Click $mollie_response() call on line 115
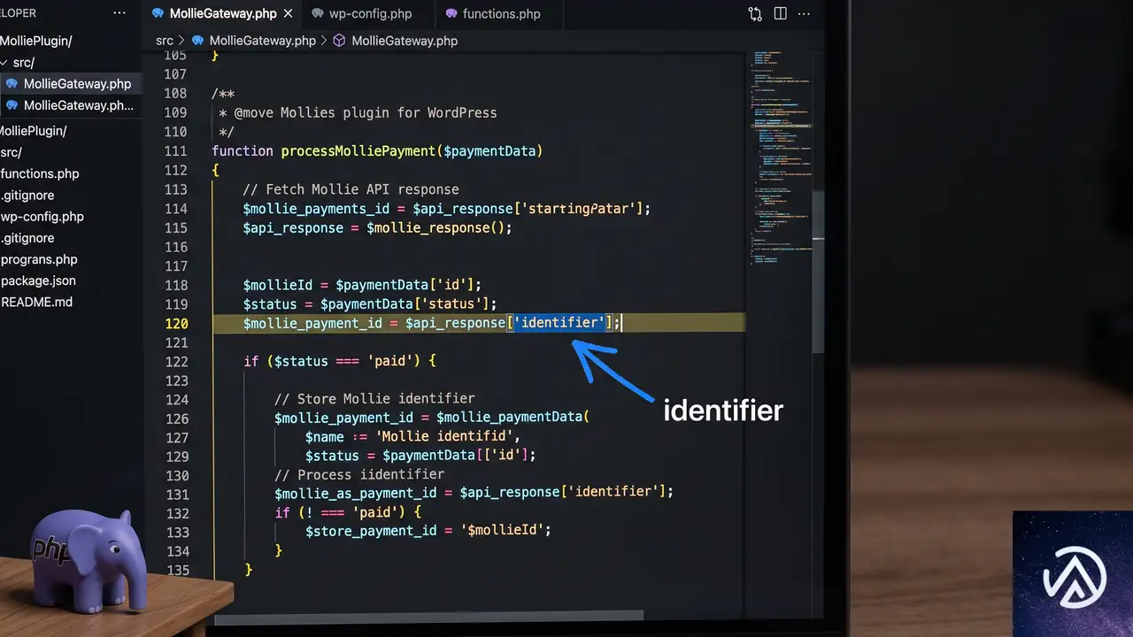1133x637 pixels. [x=435, y=227]
